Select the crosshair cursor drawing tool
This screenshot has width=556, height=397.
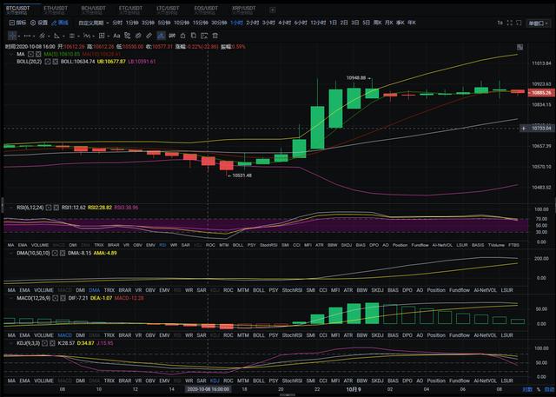pos(12,36)
